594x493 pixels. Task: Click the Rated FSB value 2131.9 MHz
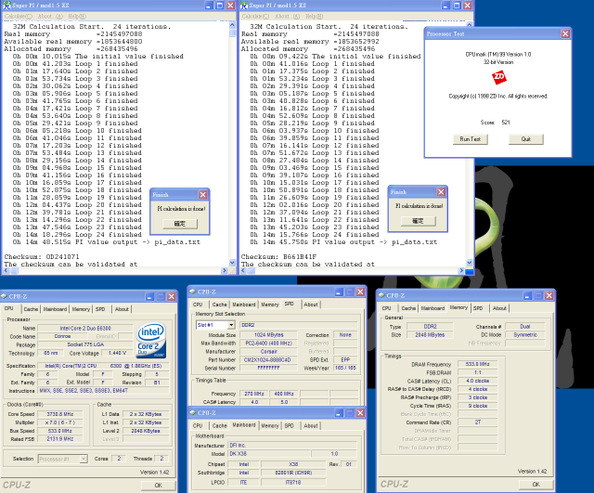click(60, 439)
